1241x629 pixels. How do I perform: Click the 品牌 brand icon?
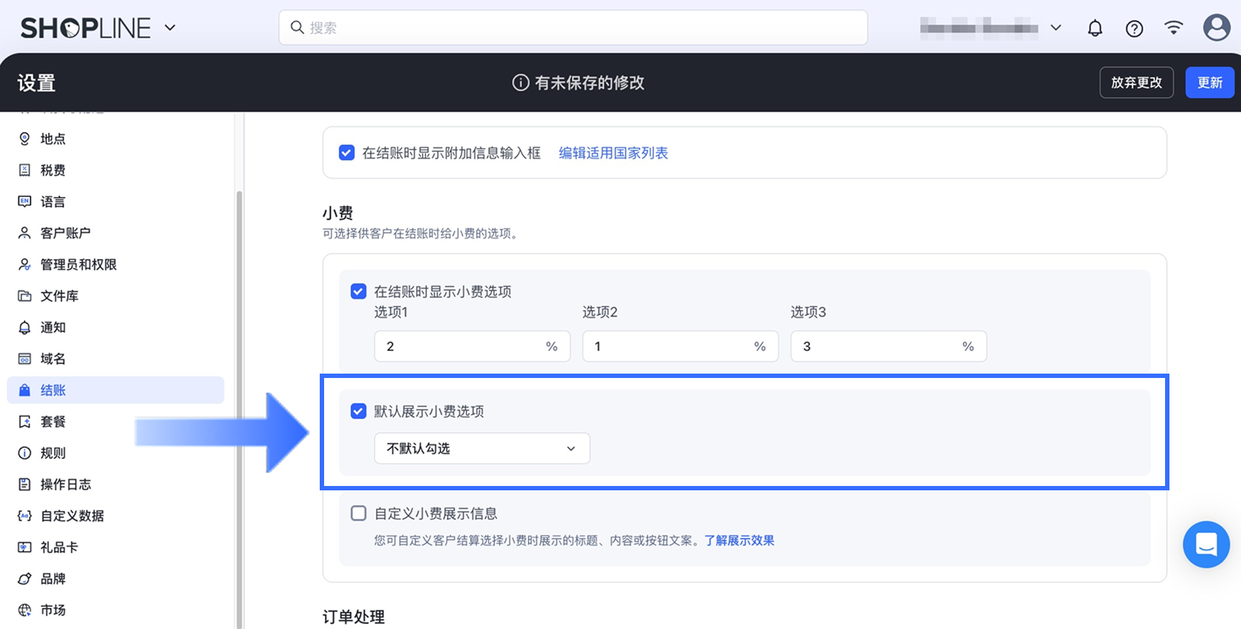(25, 578)
